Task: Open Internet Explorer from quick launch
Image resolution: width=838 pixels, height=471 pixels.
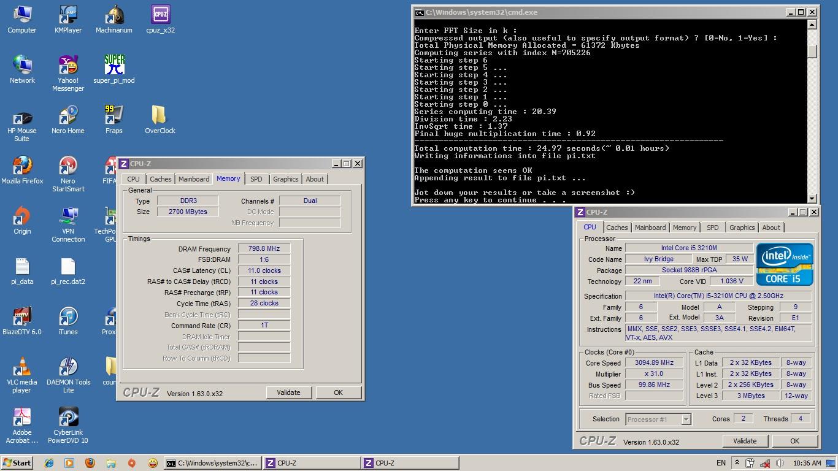Action: (x=48, y=463)
